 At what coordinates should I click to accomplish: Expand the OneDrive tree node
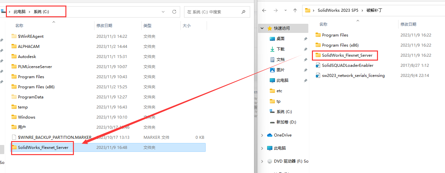(262, 135)
